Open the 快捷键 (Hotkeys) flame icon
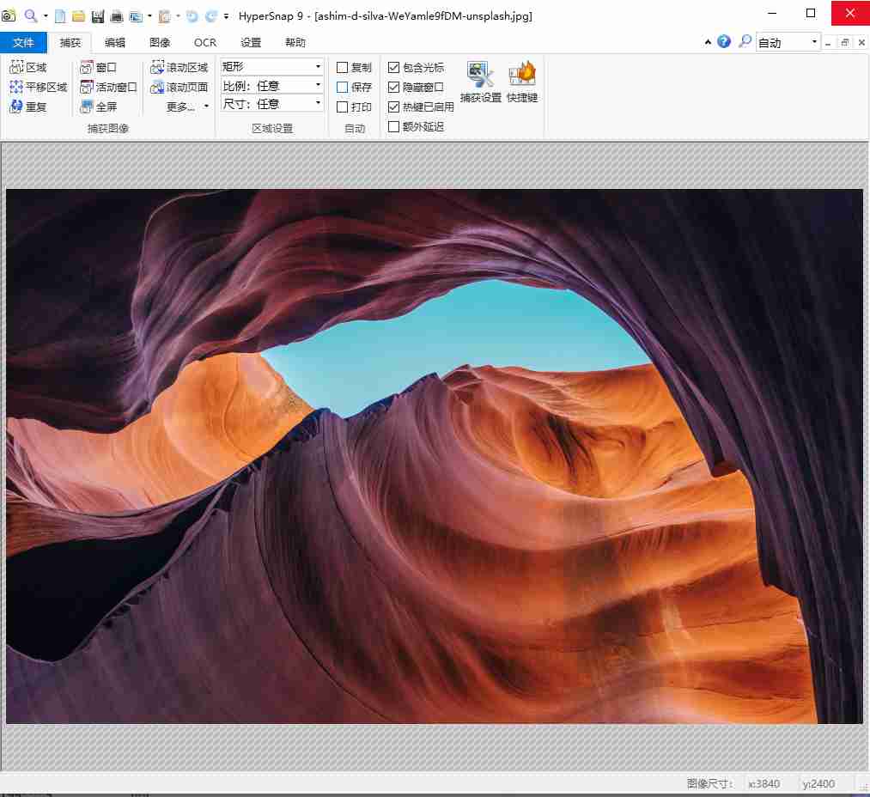The height and width of the screenshot is (797, 870). tap(521, 76)
